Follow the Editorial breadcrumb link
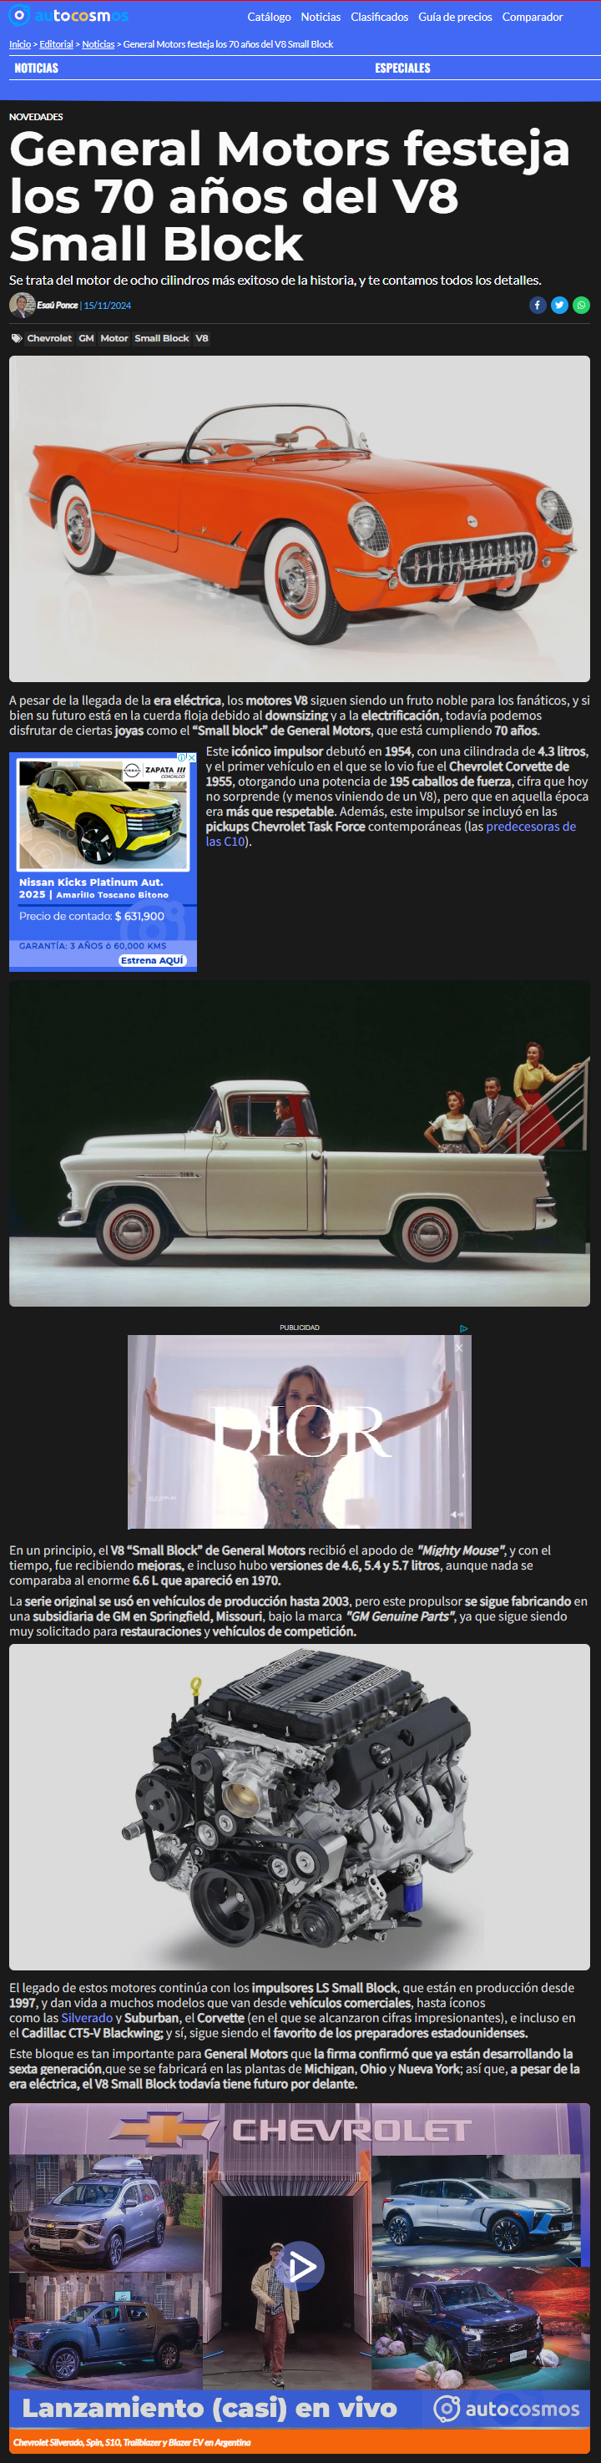The width and height of the screenshot is (601, 2463). coord(57,44)
